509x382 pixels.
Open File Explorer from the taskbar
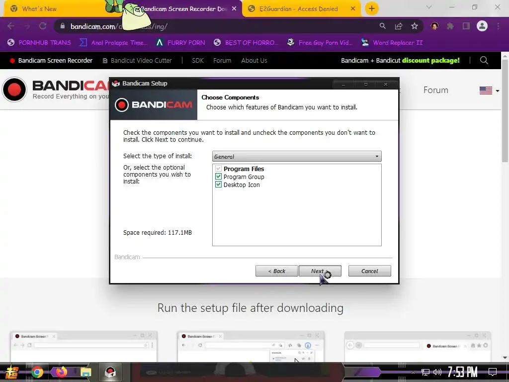coord(86,372)
